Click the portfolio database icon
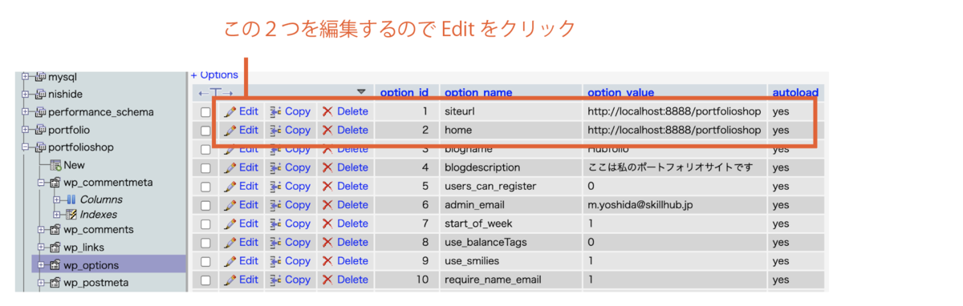 click(40, 130)
